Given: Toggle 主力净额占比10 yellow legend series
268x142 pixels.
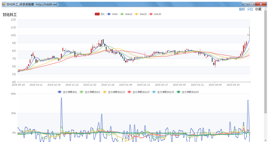Looking at the screenshot, I should (x=114, y=92).
